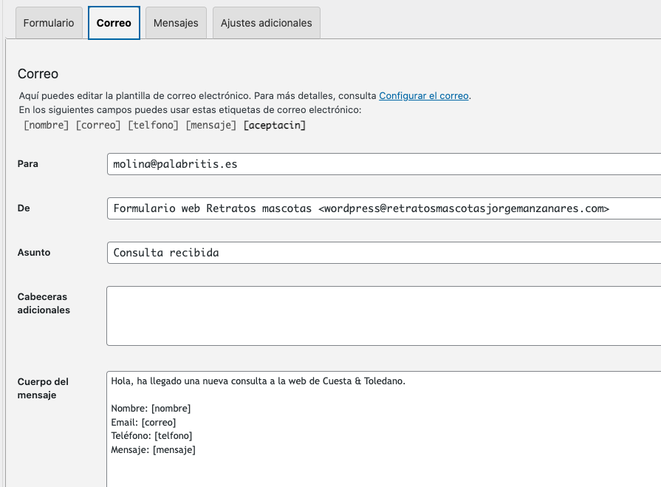Click the Asunto field label
This screenshot has height=487, width=661.
click(34, 252)
